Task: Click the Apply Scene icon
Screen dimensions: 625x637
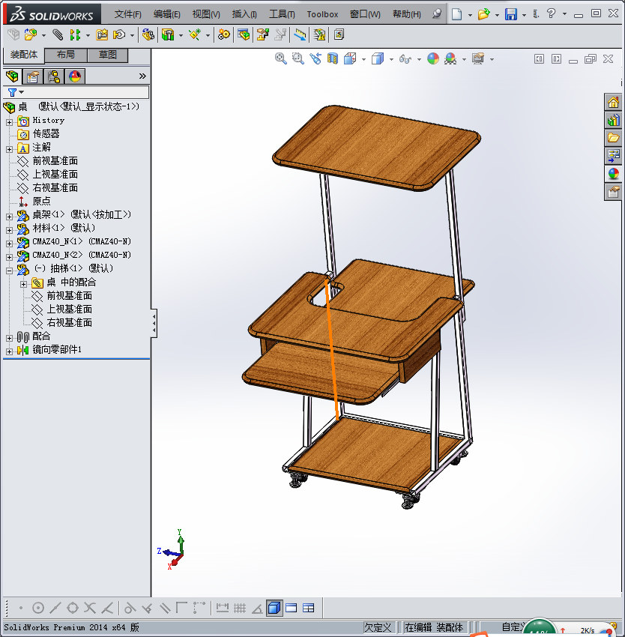Action: 450,59
